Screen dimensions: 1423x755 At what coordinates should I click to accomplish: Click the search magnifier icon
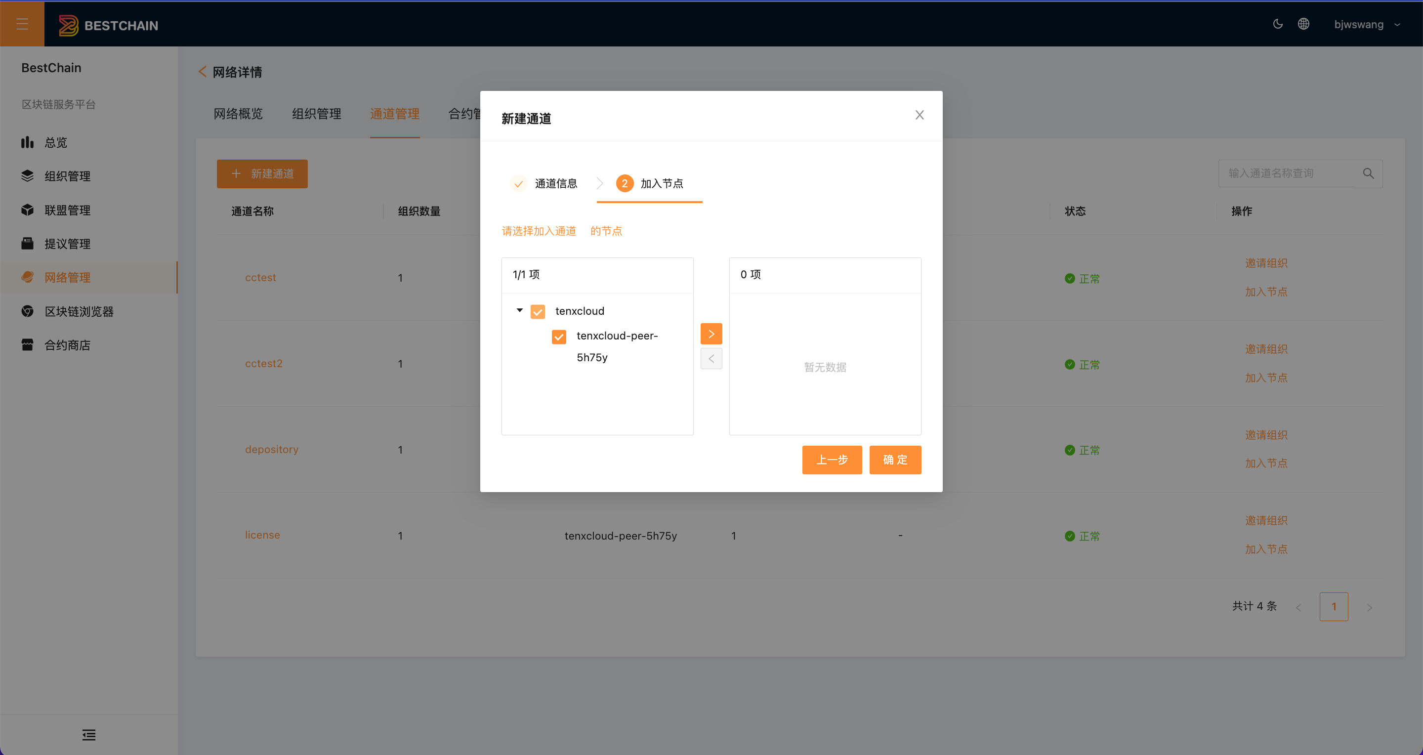(1368, 173)
